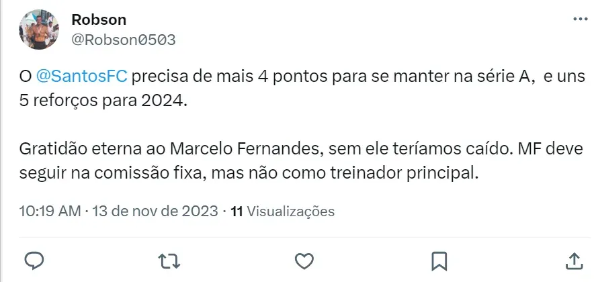Click Robson's profile avatar picture

click(38, 30)
